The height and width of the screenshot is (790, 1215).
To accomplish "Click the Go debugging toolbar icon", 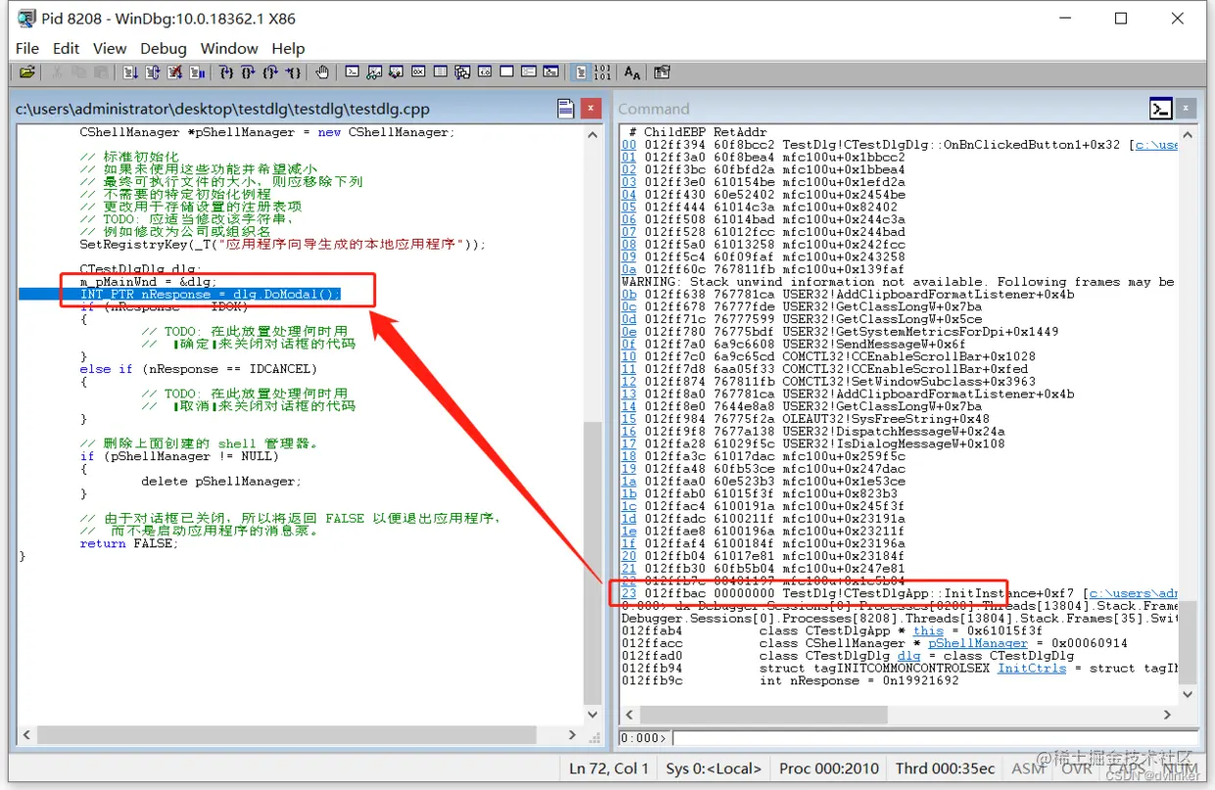I will click(x=129, y=72).
